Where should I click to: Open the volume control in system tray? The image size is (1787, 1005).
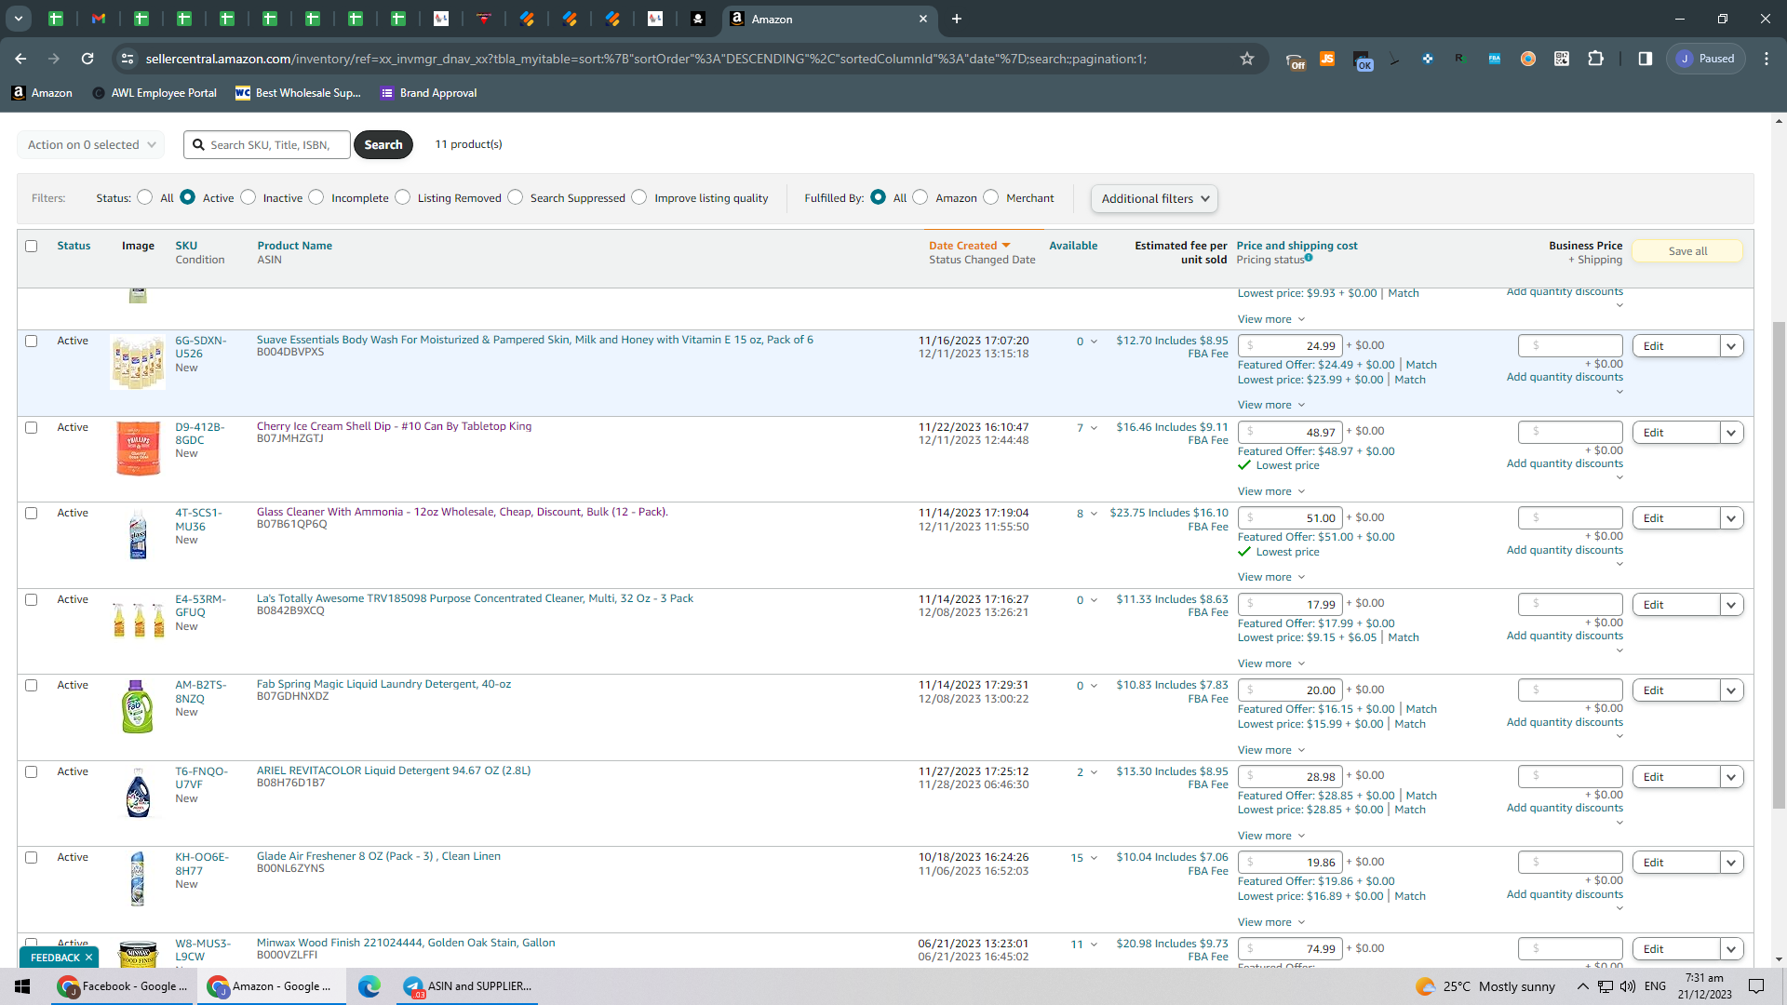pyautogui.click(x=1627, y=986)
